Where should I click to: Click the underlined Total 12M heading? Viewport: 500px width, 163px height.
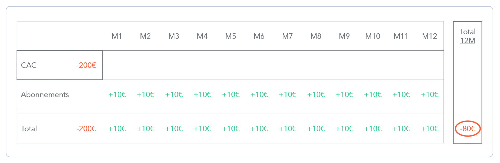click(468, 36)
